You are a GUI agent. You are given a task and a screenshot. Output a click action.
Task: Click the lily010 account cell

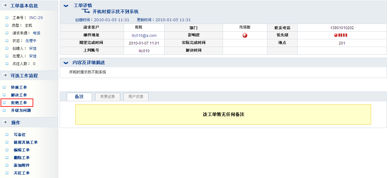tap(144, 51)
